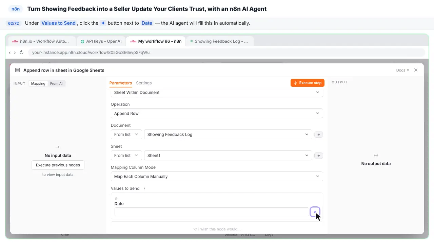
Task: Click into the Date value input field
Action: [211, 212]
